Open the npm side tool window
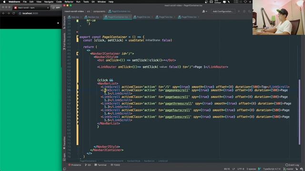The image size is (305, 171). 64,157
